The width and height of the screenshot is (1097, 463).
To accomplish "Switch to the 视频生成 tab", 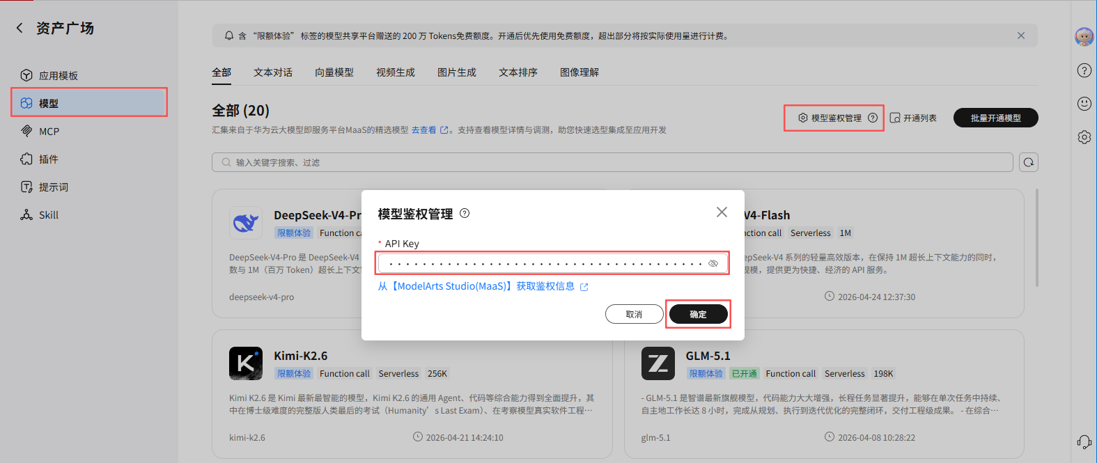I will pos(396,72).
